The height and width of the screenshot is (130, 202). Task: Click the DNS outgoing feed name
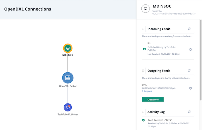(144, 85)
